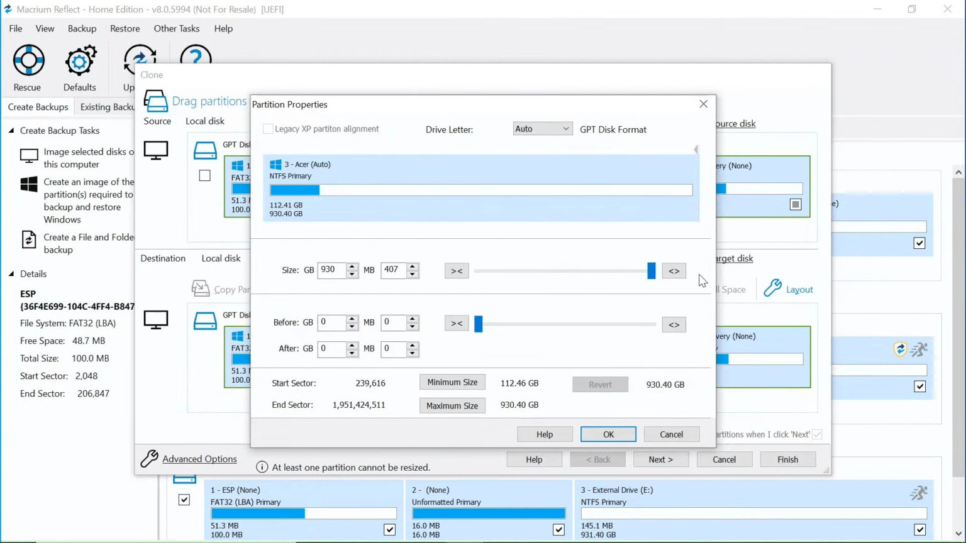Screen dimensions: 966x543
Task: Click the Drag partitions disk icon
Action: [x=156, y=101]
